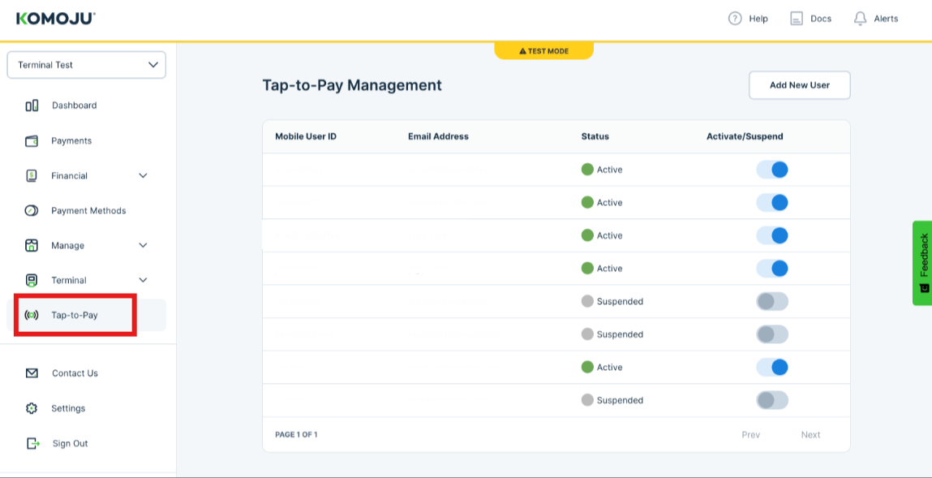The image size is (932, 478).
Task: Expand the Manage menu chevron
Action: [x=144, y=246]
